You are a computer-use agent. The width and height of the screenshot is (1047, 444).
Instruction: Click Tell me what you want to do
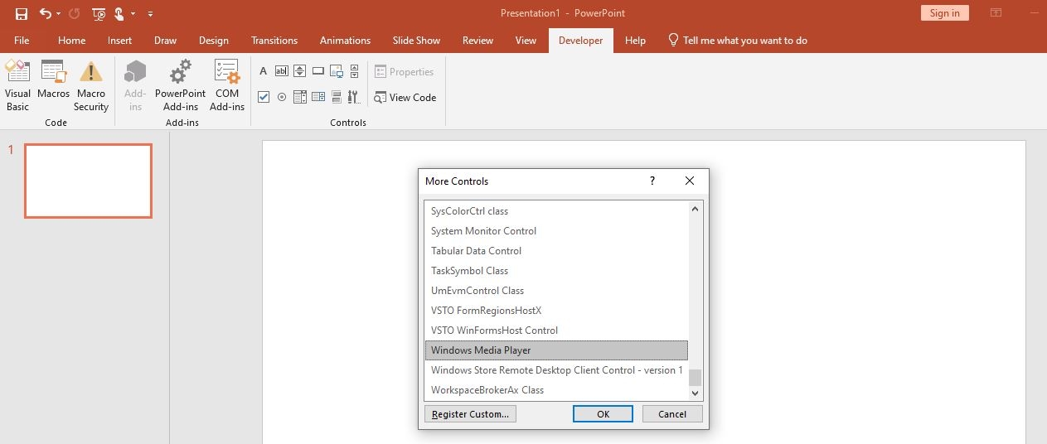click(x=738, y=40)
